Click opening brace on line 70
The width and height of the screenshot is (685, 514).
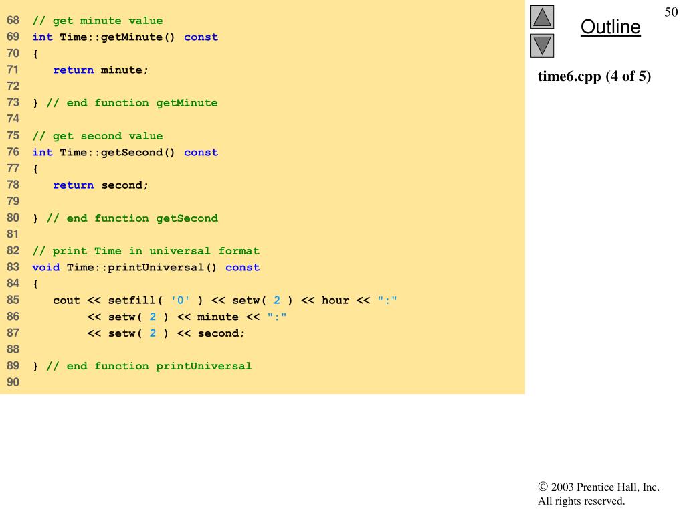pos(35,54)
